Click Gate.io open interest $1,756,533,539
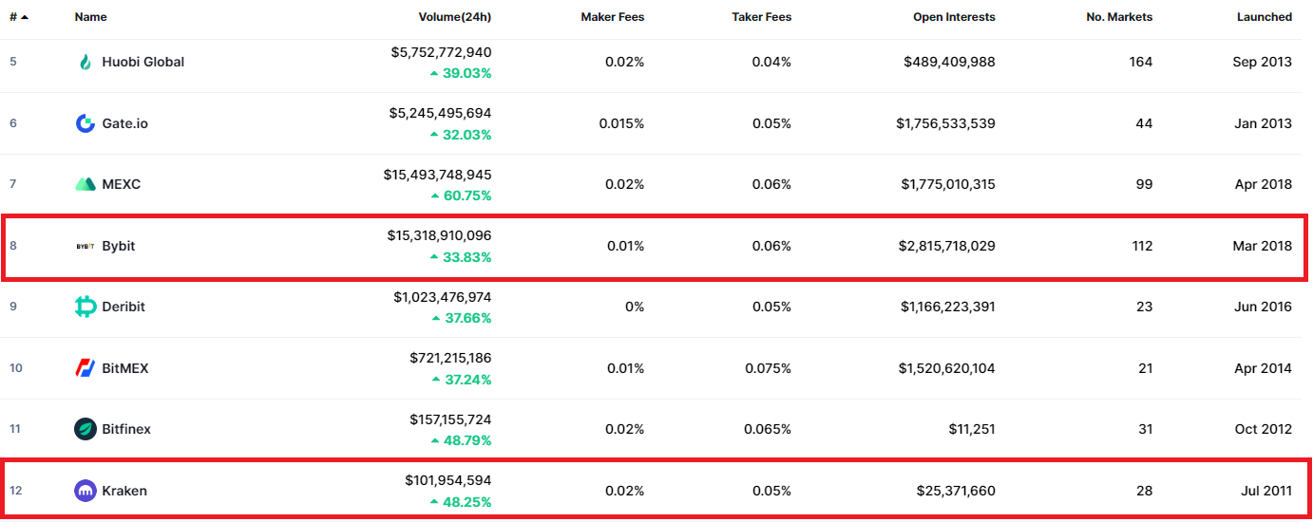1313x522 pixels. pos(945,123)
